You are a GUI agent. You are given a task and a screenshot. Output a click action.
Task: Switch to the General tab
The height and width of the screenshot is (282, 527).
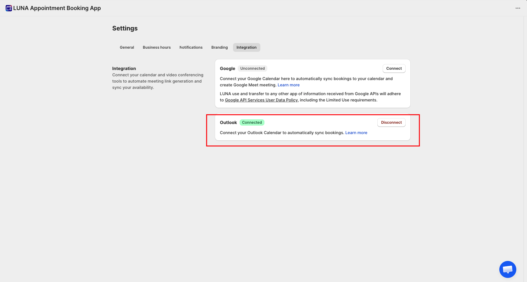pos(127,47)
